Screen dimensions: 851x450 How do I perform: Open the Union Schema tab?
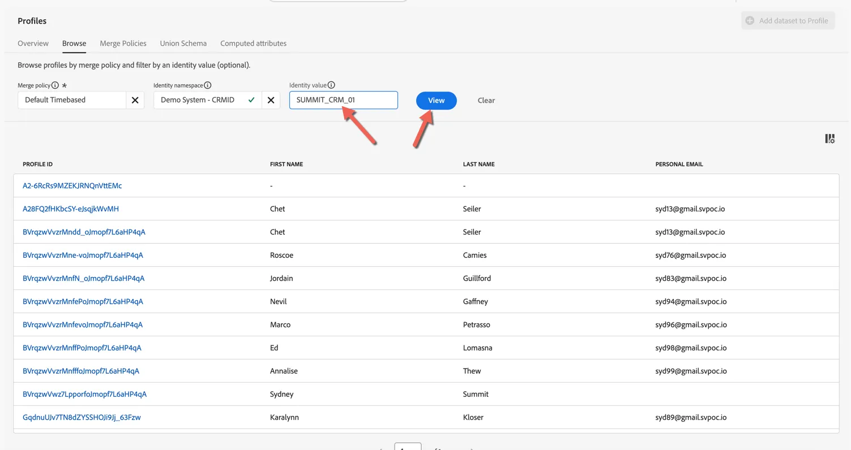coord(183,44)
